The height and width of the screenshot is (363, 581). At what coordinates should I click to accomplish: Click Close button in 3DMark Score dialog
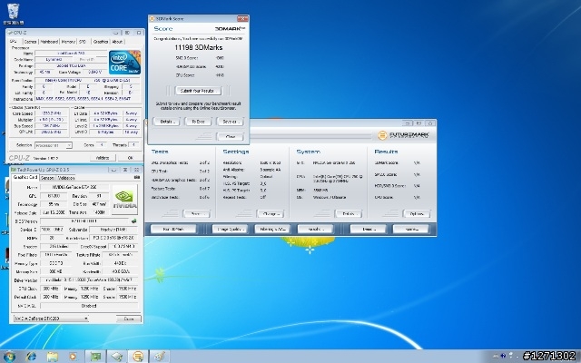230,137
